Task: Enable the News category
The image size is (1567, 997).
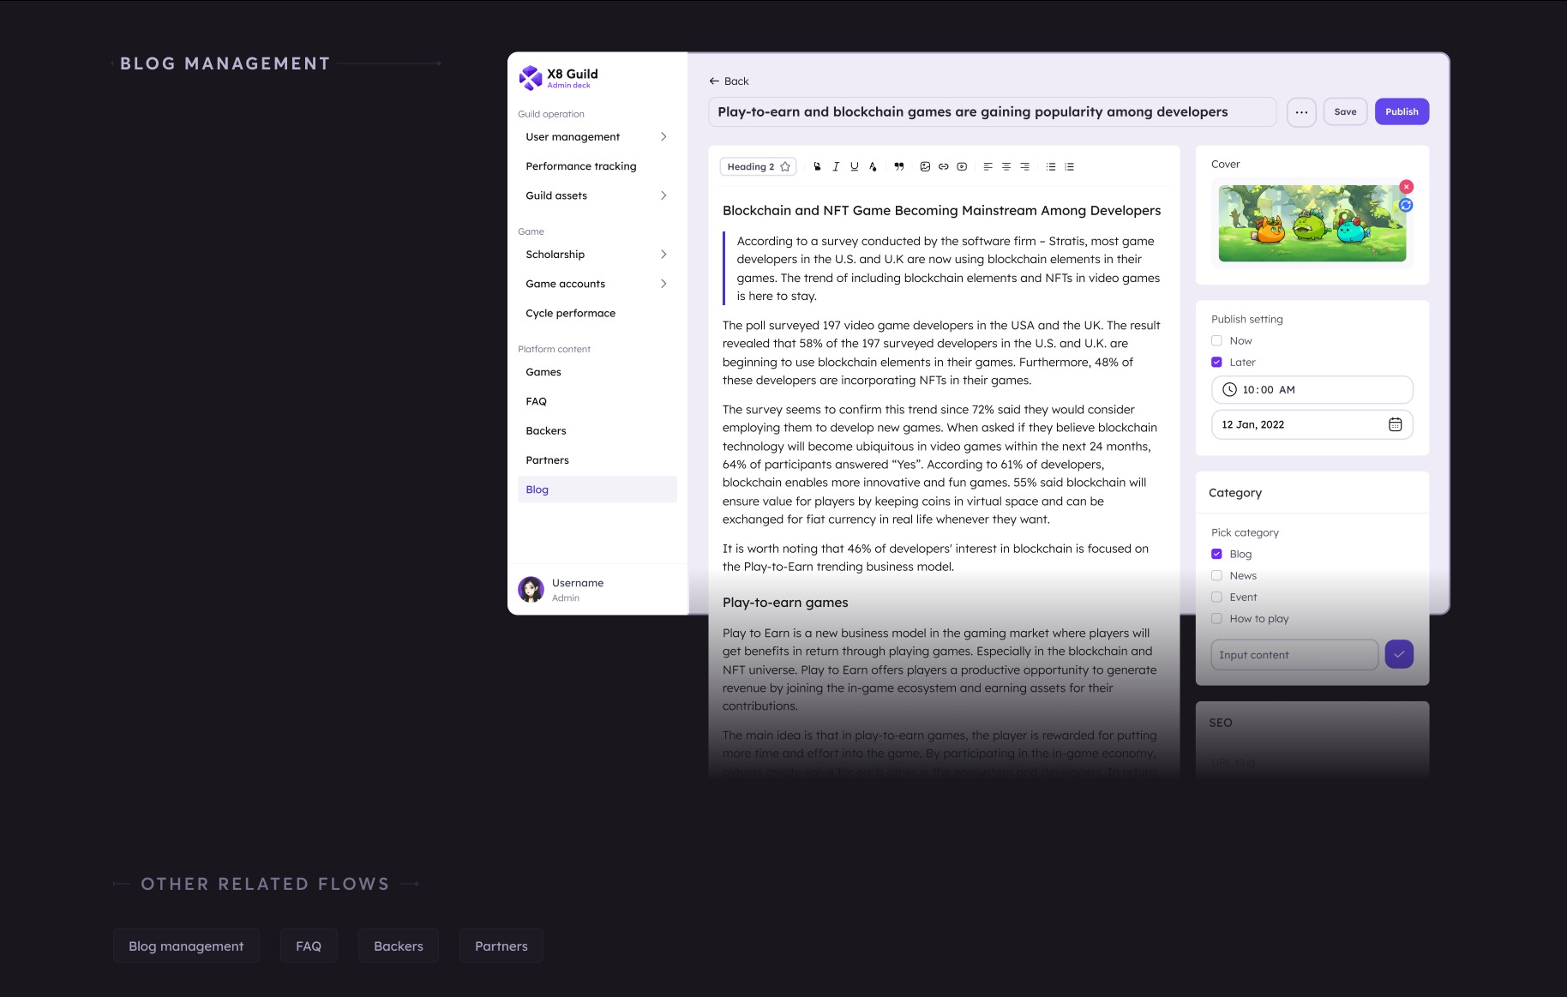Action: point(1216,575)
